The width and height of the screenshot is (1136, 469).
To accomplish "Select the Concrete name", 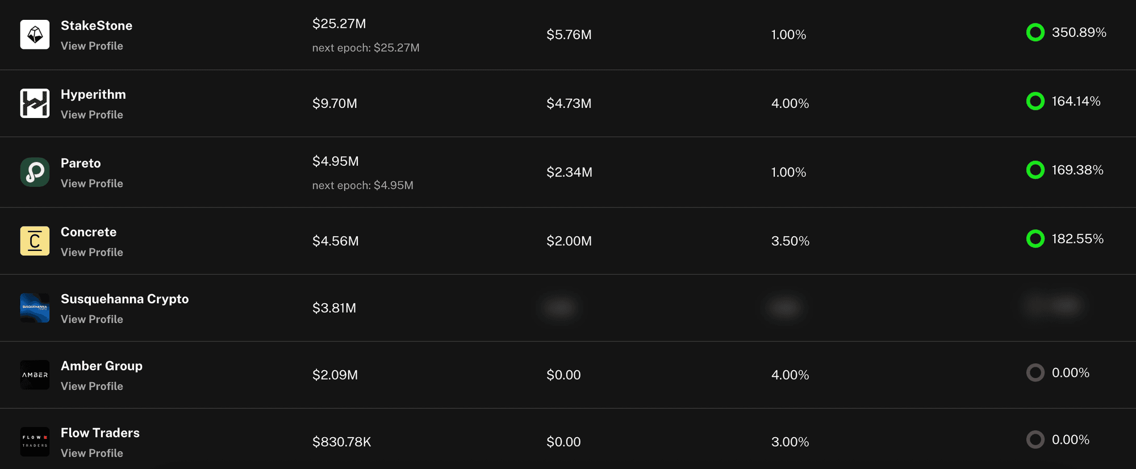I will (x=89, y=232).
